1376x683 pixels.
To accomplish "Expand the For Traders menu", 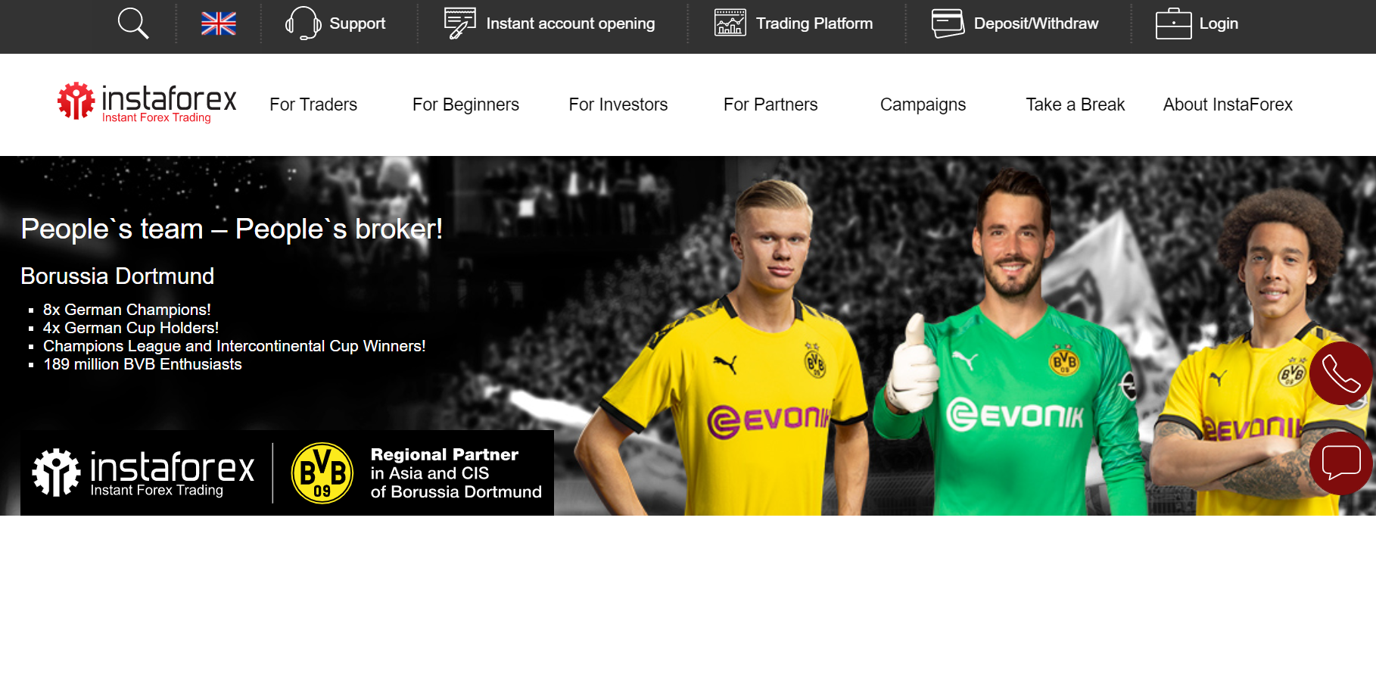I will point(313,104).
